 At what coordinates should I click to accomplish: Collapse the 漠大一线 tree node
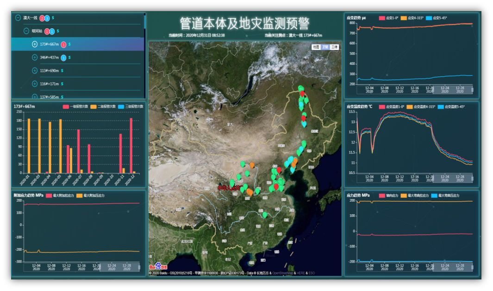[x=18, y=18]
